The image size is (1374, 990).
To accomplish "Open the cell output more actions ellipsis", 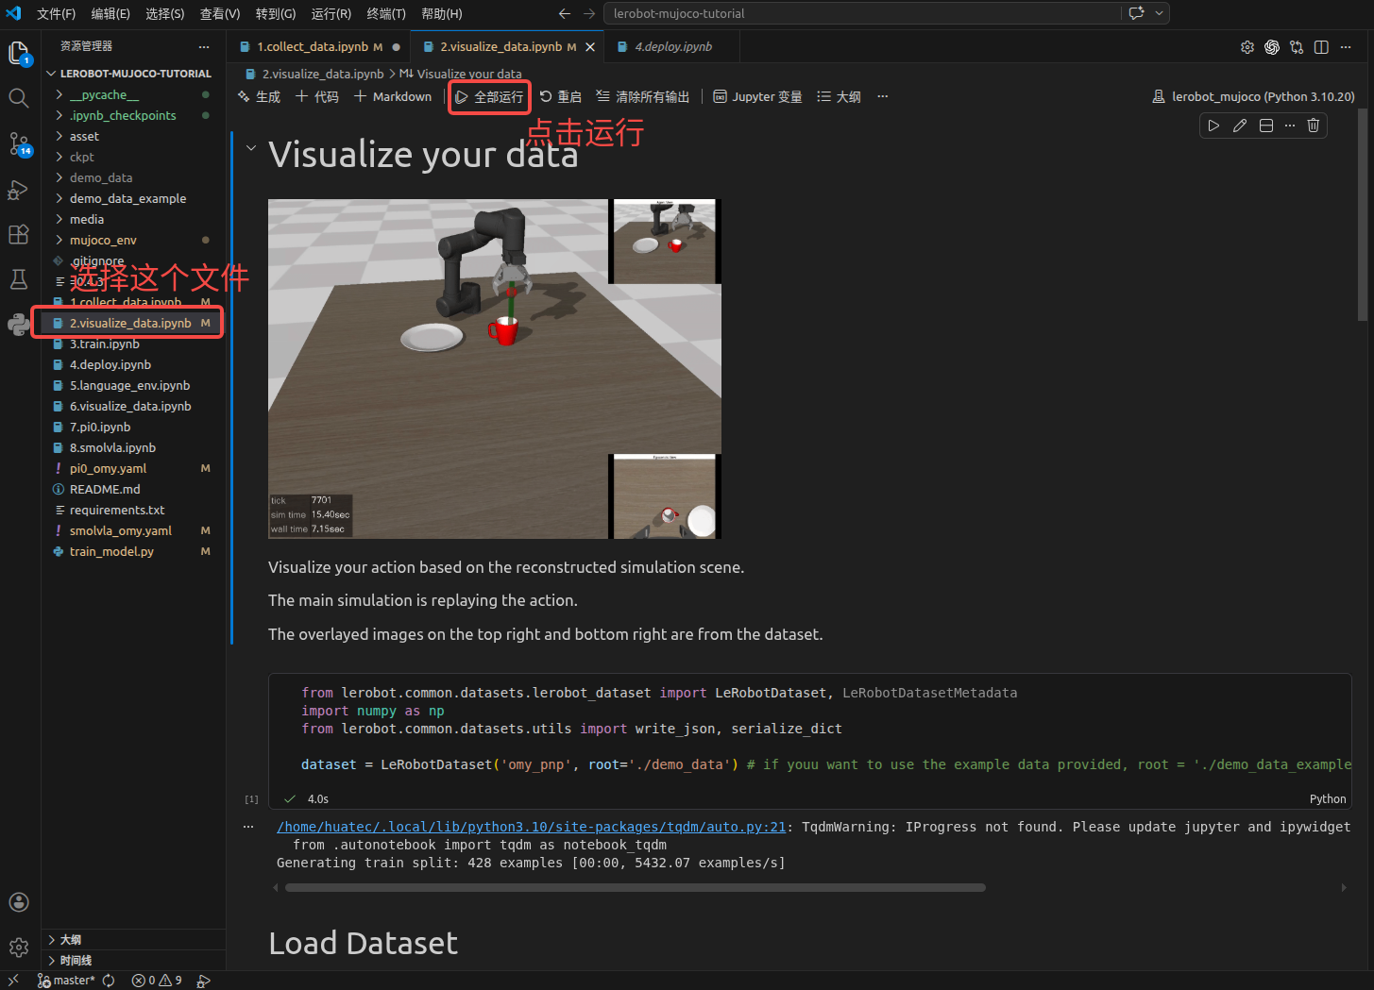I will tap(248, 827).
